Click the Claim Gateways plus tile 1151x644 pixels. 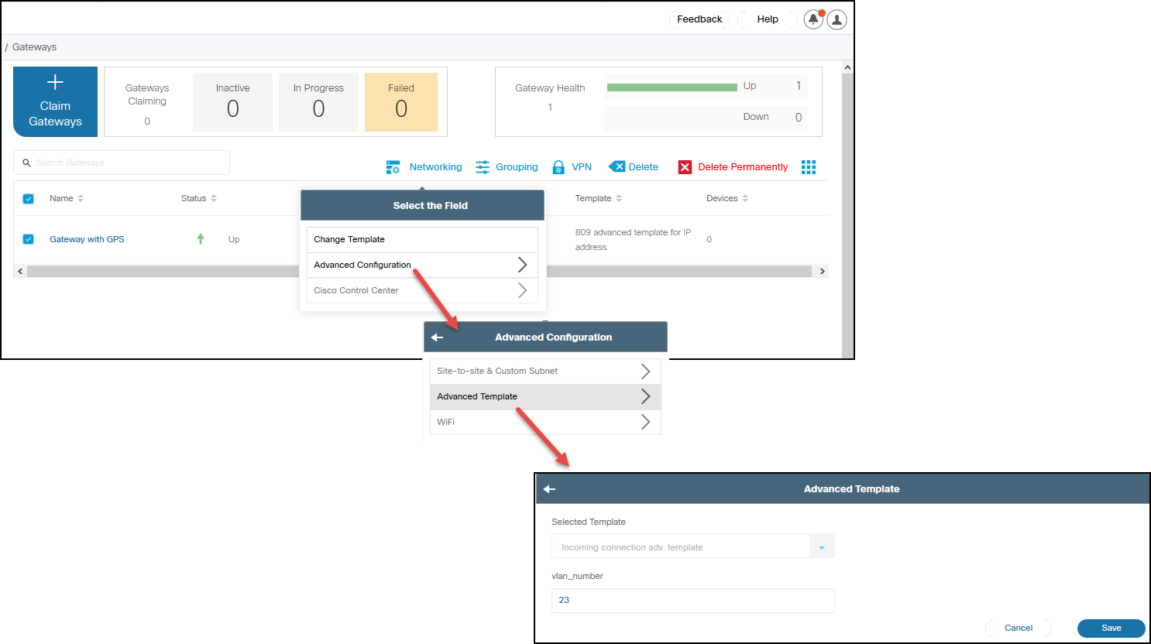pos(55,101)
